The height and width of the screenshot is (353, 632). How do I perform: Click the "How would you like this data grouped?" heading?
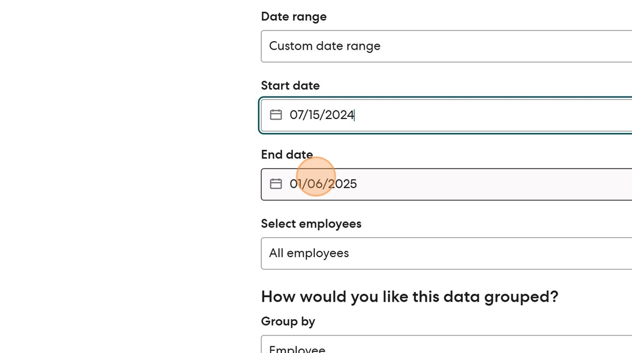409,297
